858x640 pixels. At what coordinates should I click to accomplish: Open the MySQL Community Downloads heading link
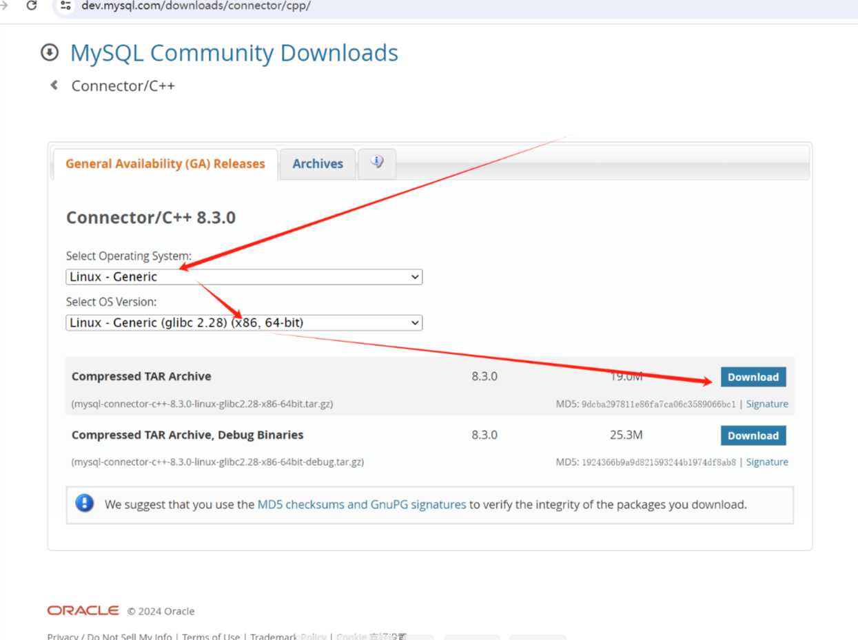pos(234,53)
